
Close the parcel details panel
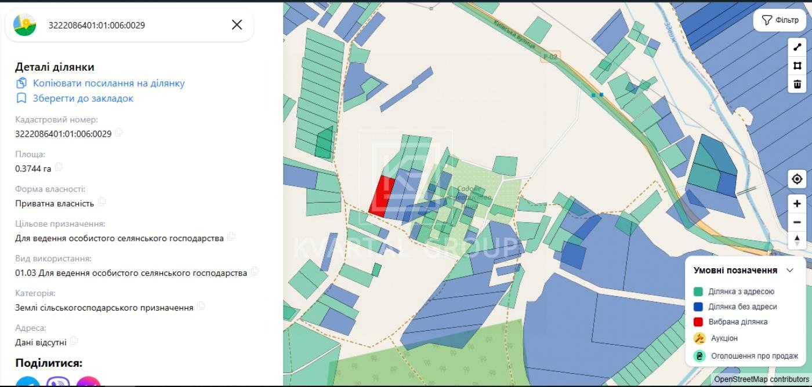237,24
